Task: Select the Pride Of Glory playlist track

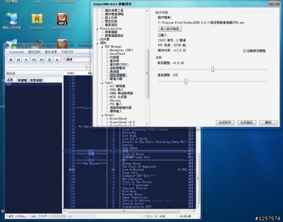Action: 133,154
